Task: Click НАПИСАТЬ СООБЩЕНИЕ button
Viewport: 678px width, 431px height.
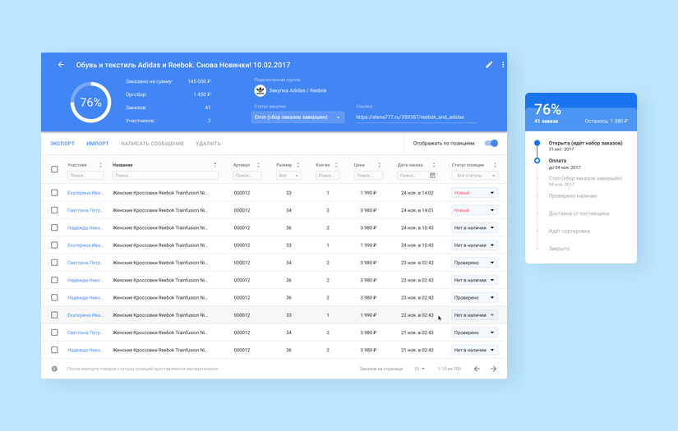Action: pyautogui.click(x=152, y=144)
